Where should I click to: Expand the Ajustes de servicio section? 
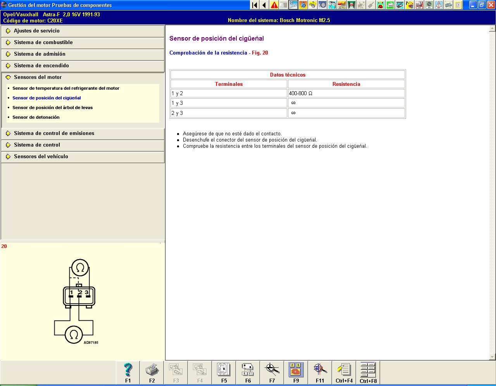click(37, 31)
